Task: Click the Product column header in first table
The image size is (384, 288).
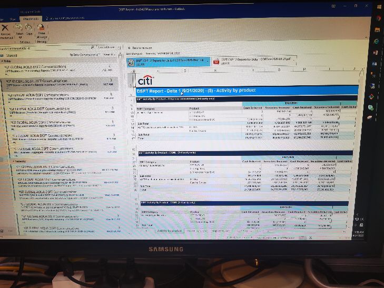Action: point(194,108)
